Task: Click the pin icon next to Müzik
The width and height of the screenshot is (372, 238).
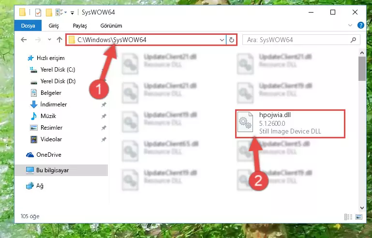Action: tap(104, 116)
